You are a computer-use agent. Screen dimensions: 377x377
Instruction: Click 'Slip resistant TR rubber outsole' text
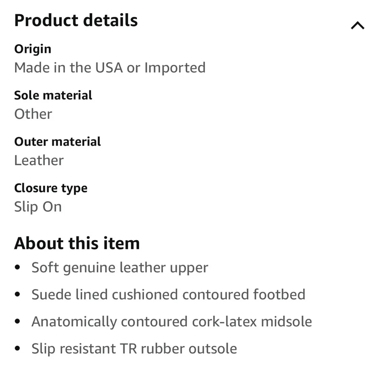click(x=134, y=349)
